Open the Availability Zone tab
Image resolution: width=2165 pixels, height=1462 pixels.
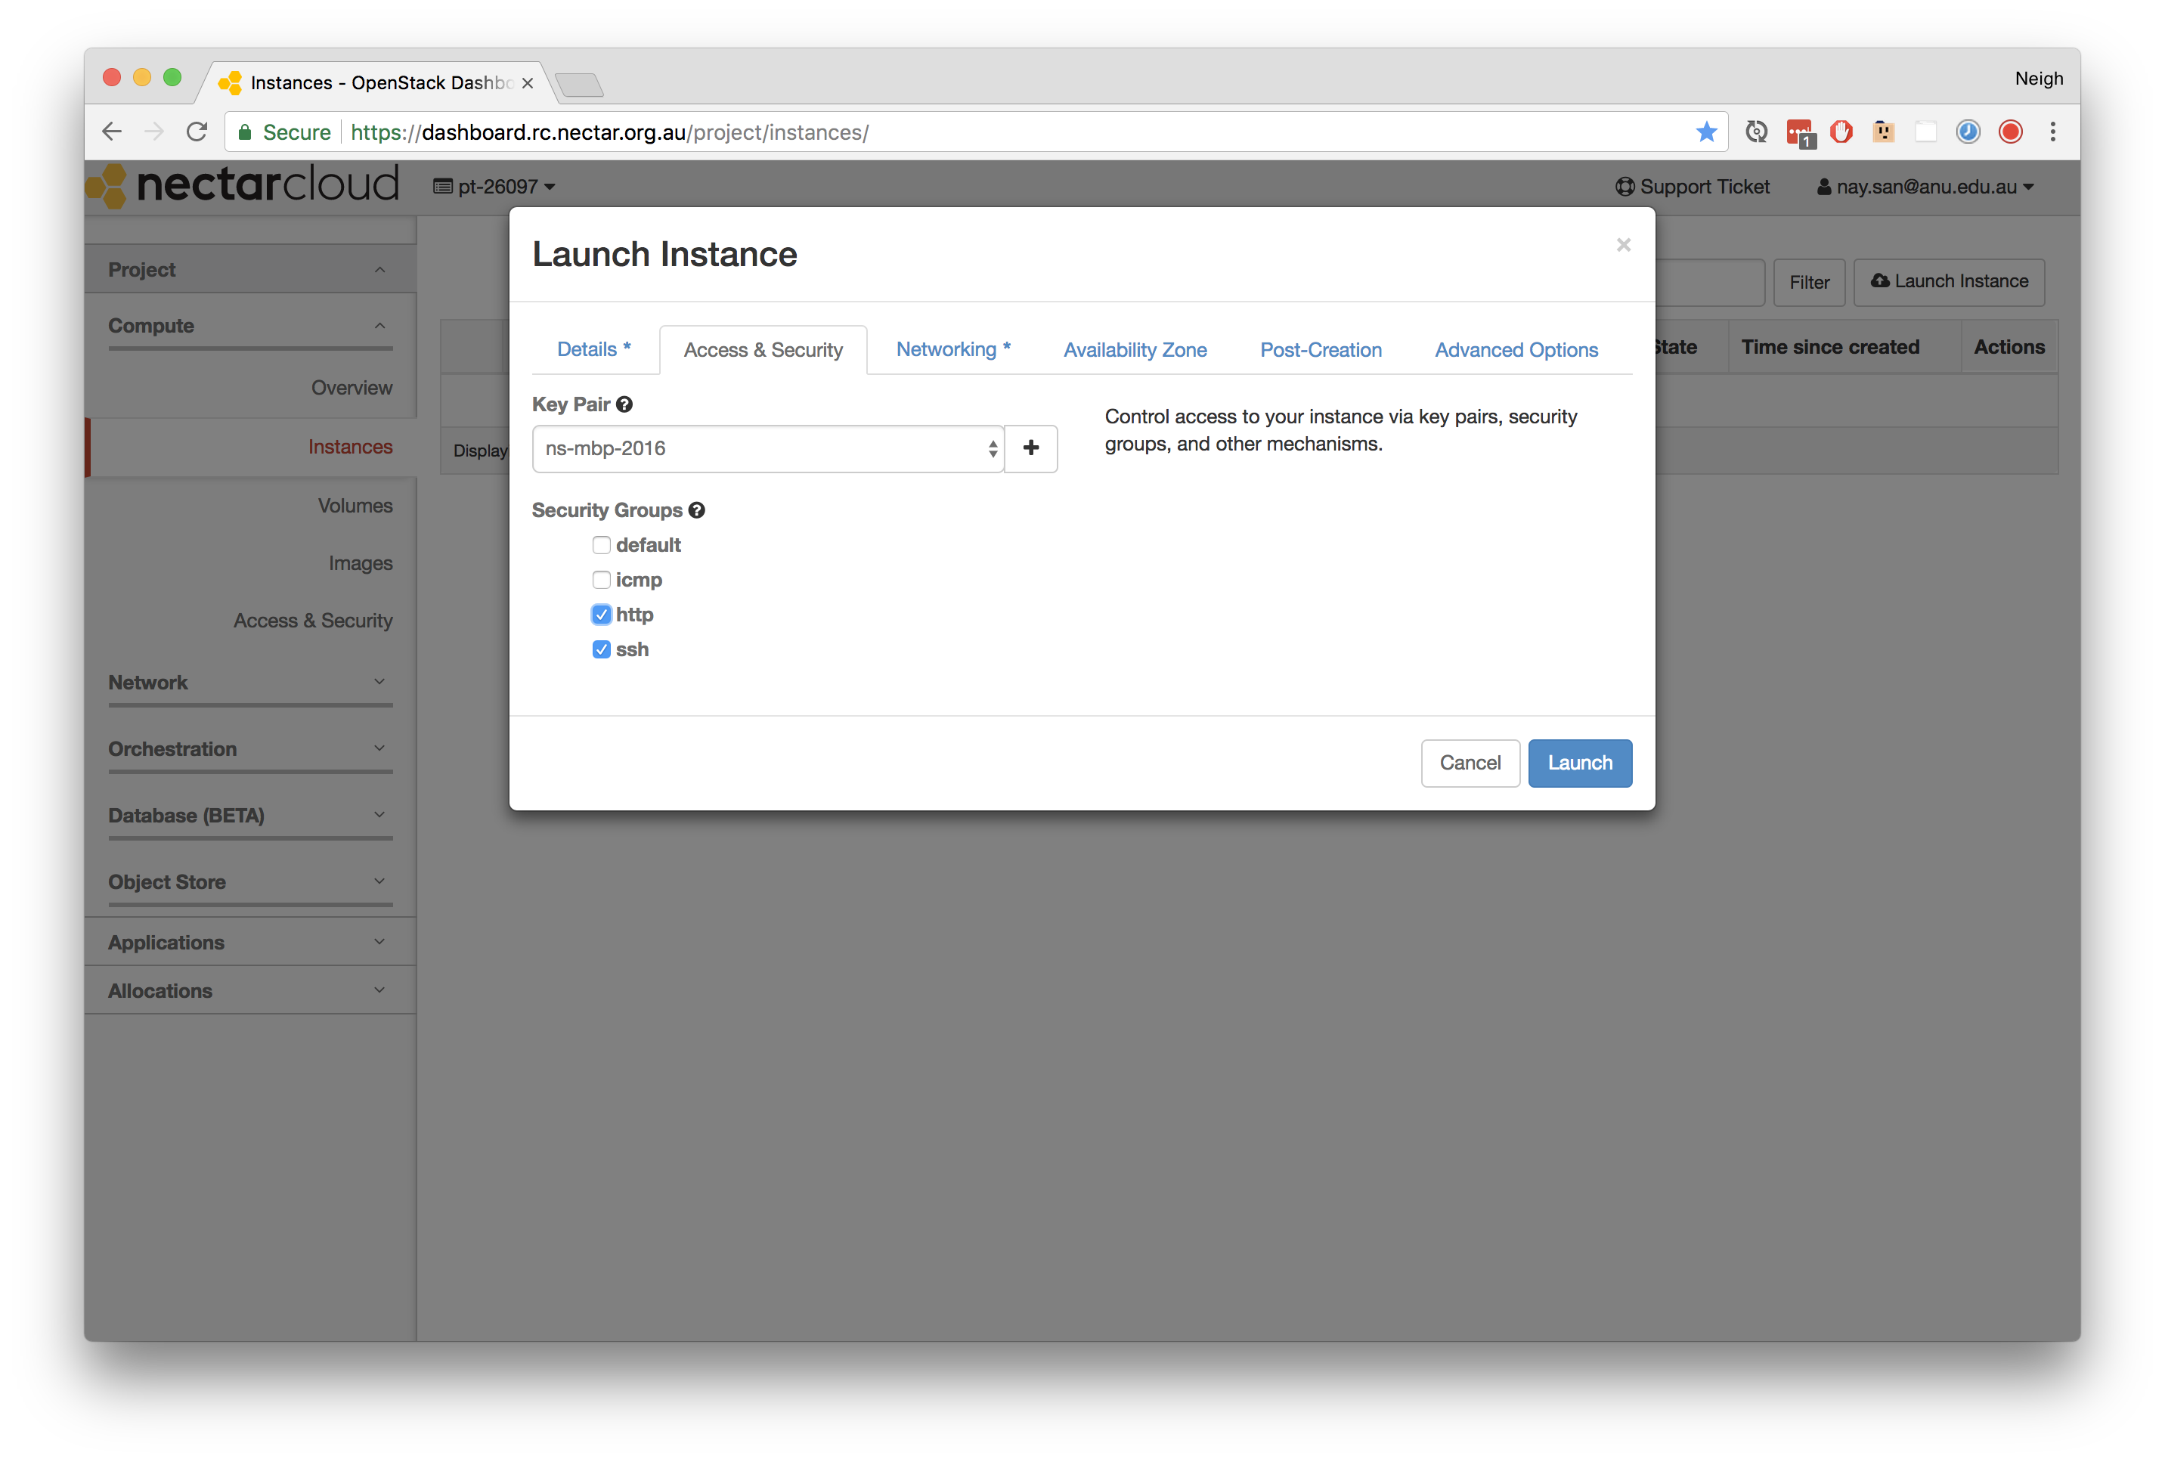coord(1135,349)
